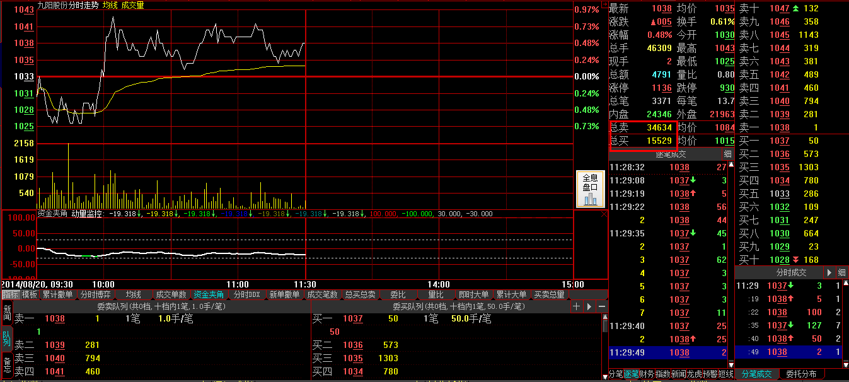Click the up arrow of the 委买队列 scrollbar
Screen dimensions: 849x382
pos(606,317)
